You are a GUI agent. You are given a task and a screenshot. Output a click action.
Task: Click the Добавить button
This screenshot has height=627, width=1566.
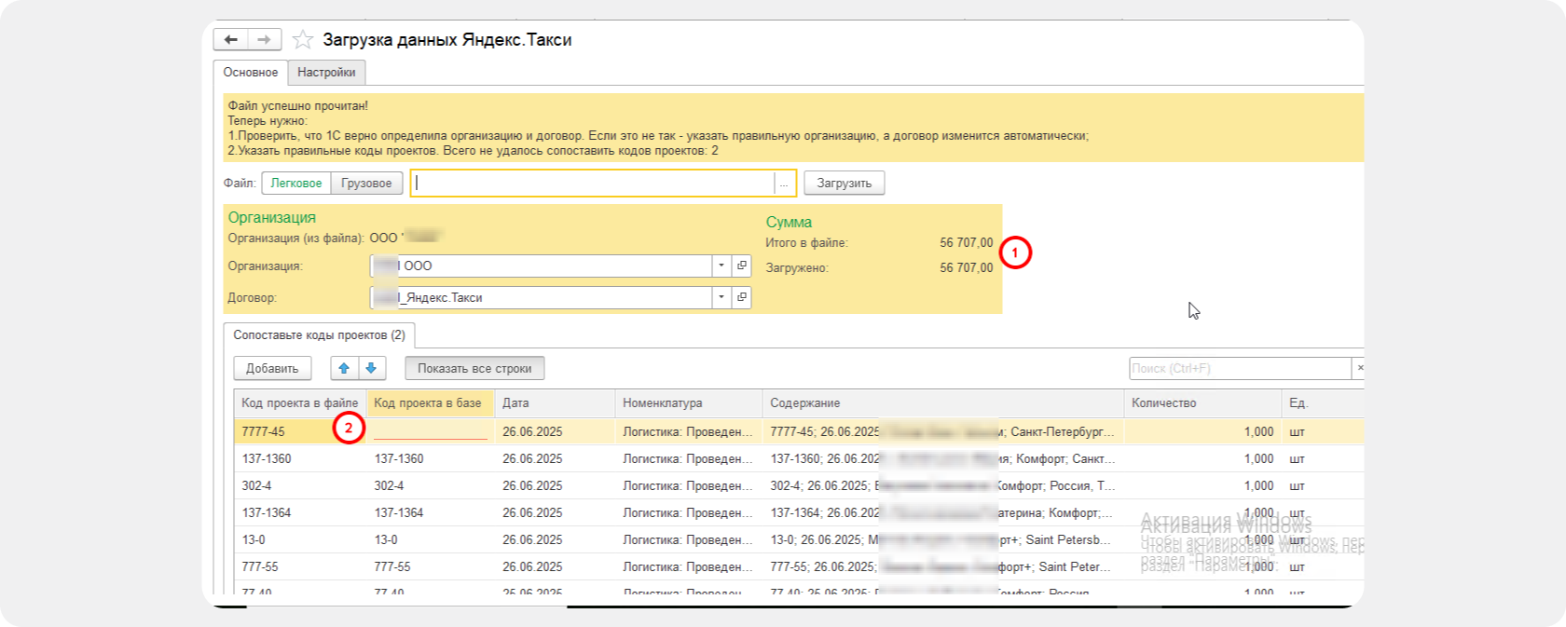[x=272, y=369]
